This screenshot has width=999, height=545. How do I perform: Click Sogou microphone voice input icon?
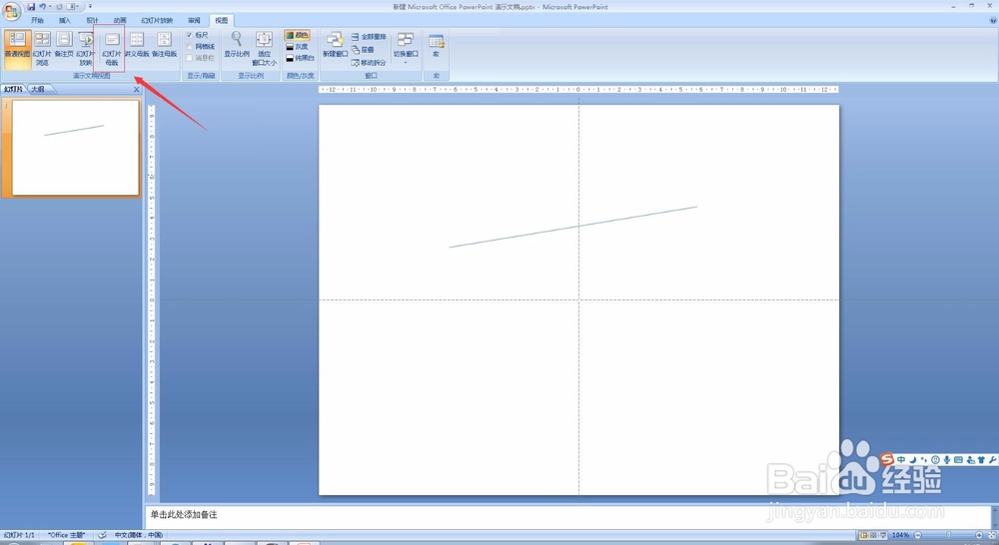(947, 459)
